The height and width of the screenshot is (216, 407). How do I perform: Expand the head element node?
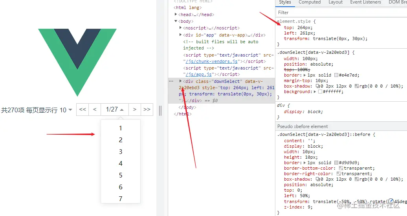click(176, 14)
